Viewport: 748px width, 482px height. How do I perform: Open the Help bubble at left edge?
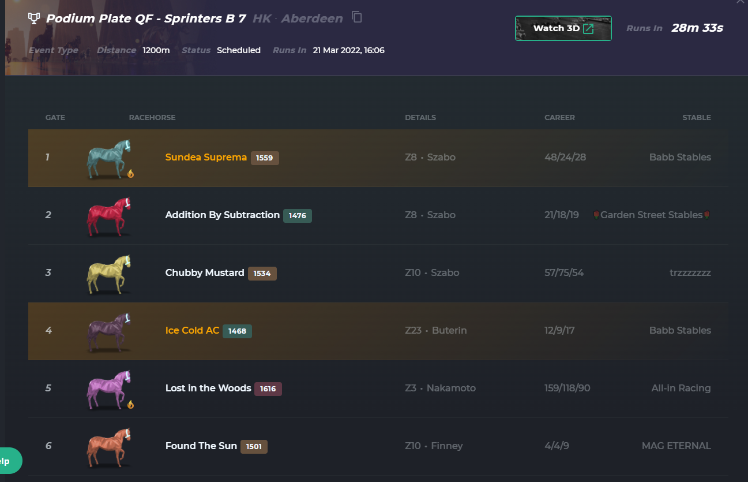(x=9, y=461)
